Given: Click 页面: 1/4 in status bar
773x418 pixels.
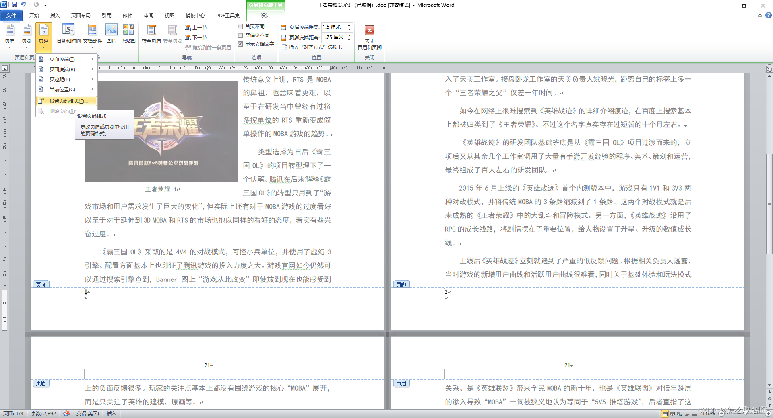Looking at the screenshot, I should pyautogui.click(x=13, y=414).
